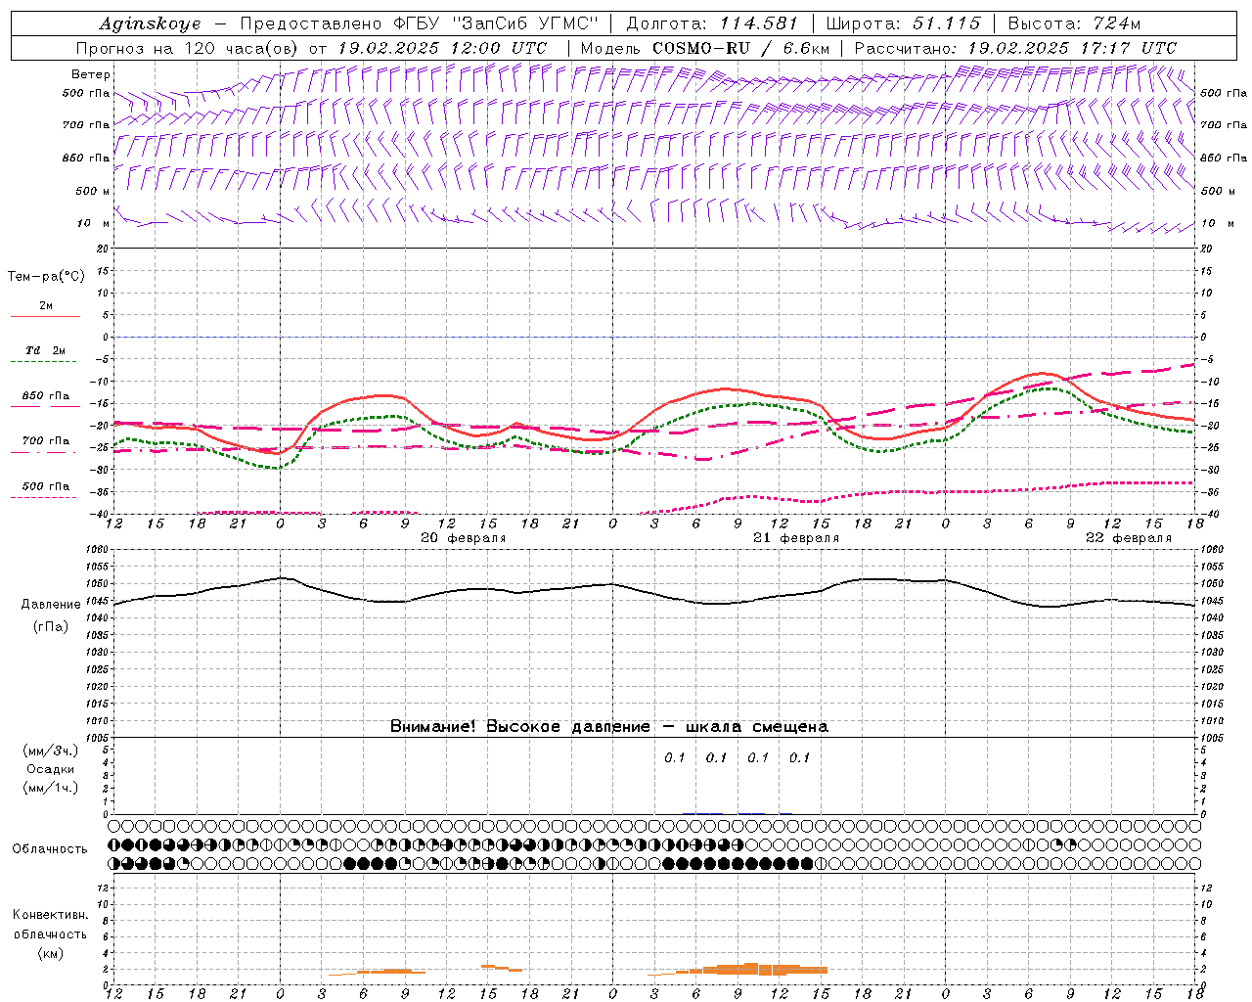This screenshot has width=1252, height=1002.
Task: Click the station name Aginskoye
Action: (150, 24)
